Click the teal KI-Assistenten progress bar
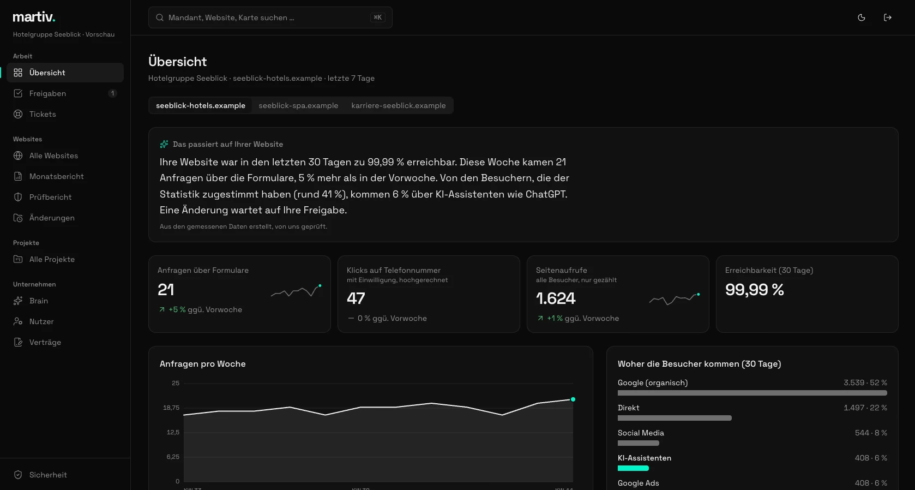915x490 pixels. (x=633, y=468)
